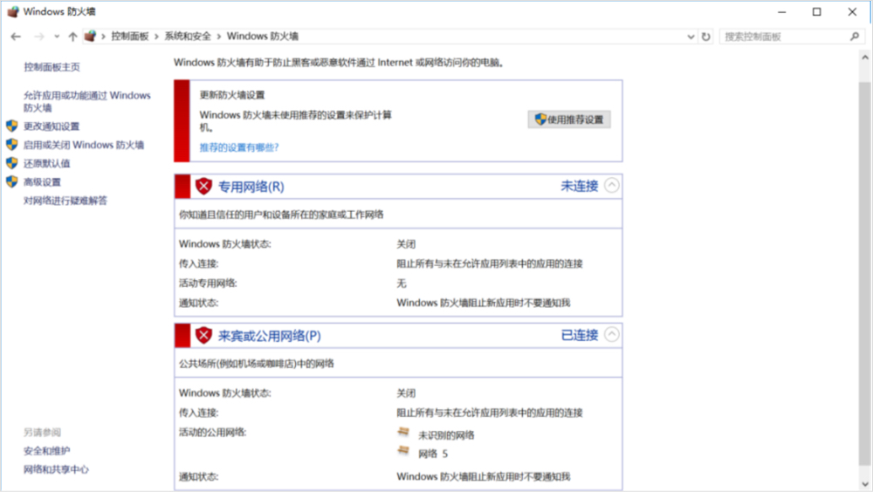
Task: Click 公共场所(例如机场或咖啡店)中的网络 description
Action: 256,364
